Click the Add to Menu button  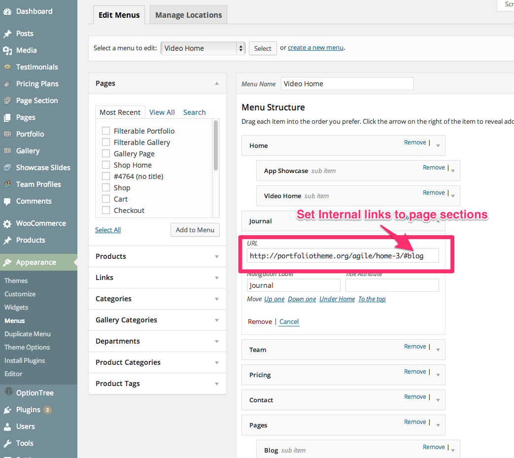point(195,230)
